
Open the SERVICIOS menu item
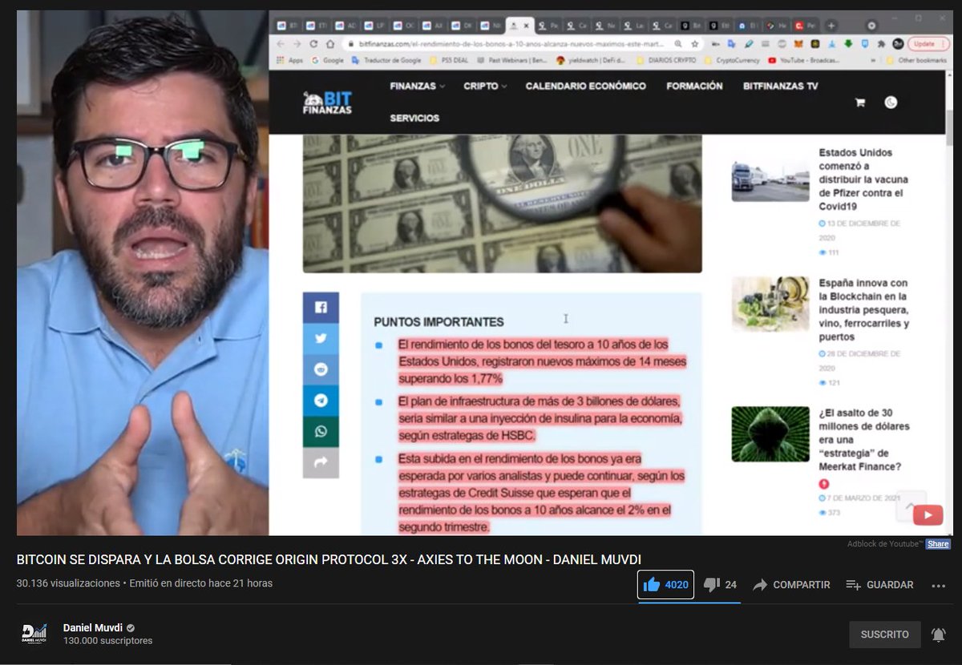click(414, 118)
